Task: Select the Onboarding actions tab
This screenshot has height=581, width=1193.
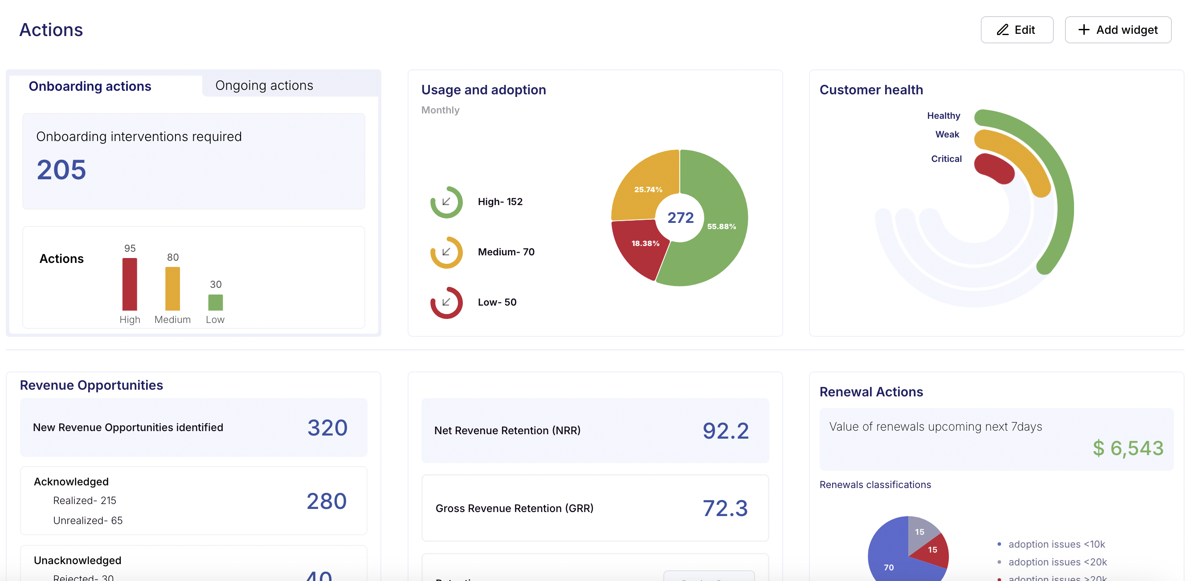Action: tap(90, 86)
